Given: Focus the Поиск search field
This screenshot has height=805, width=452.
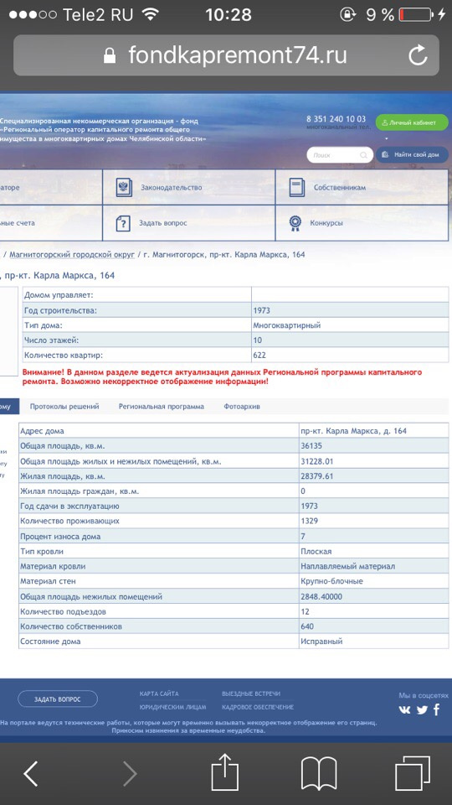Looking at the screenshot, I should point(339,154).
